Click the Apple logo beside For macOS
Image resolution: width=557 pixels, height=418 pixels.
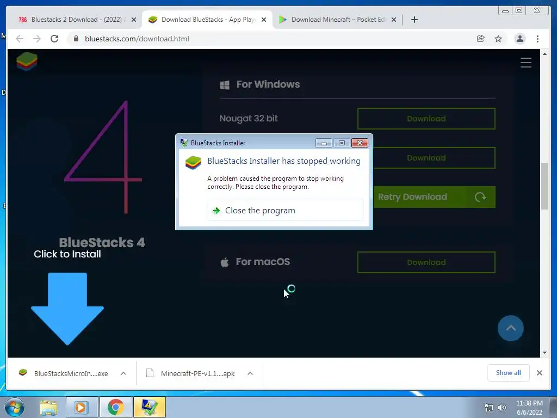[225, 262]
